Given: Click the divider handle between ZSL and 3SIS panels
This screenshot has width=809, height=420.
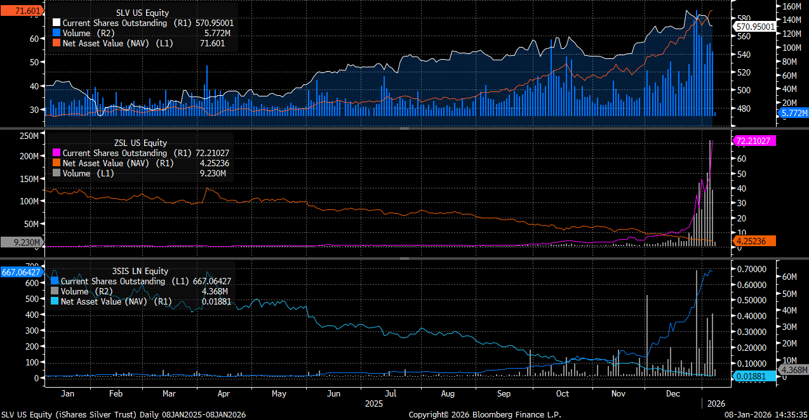Looking at the screenshot, I should coord(404,258).
